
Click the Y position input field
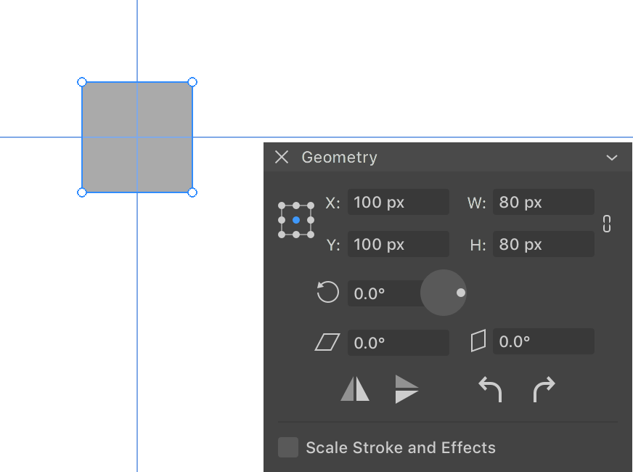[398, 244]
